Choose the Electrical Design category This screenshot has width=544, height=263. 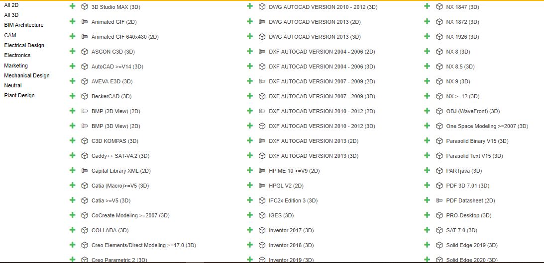24,45
